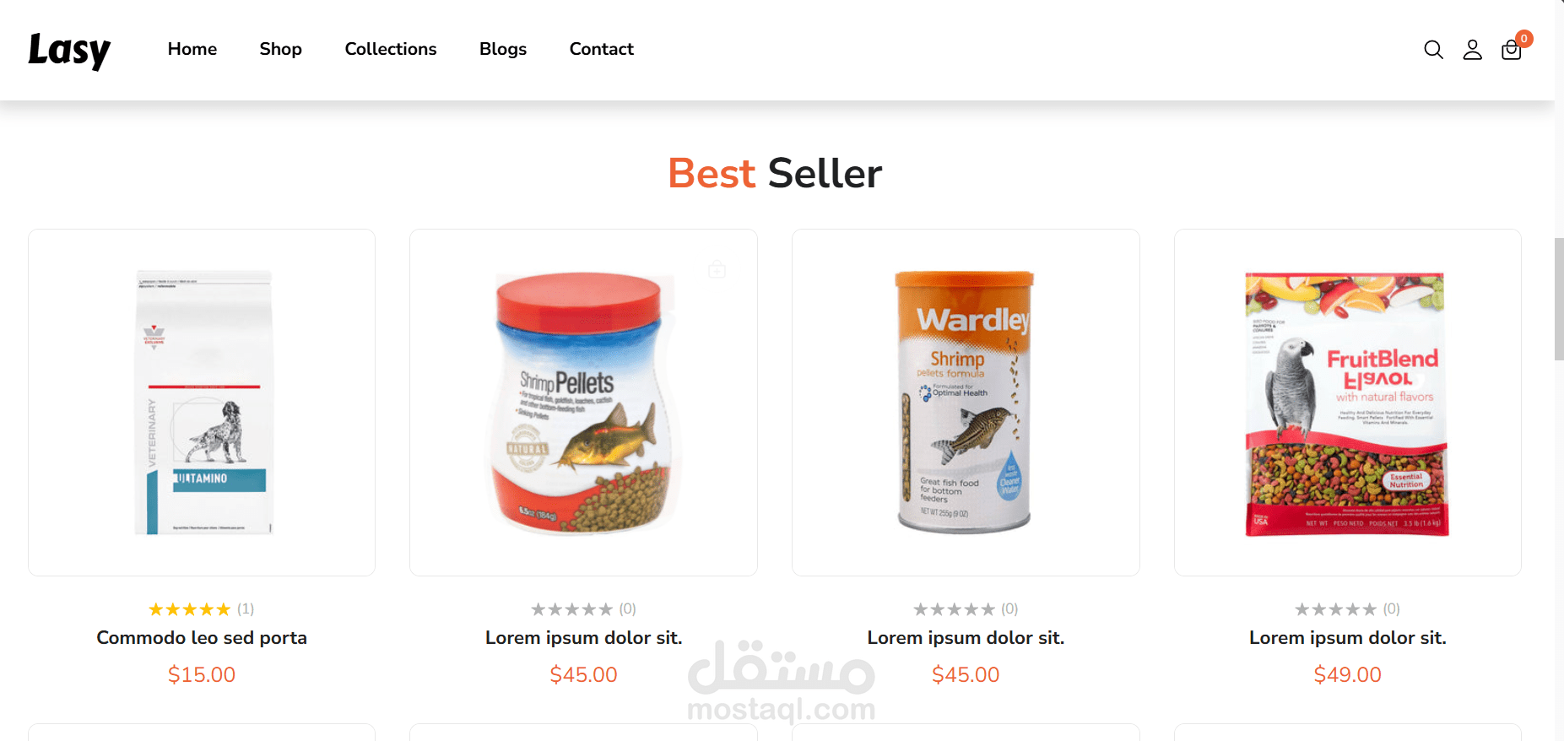The width and height of the screenshot is (1564, 741).
Task: Click the veterinary dog food bag image
Action: click(203, 403)
